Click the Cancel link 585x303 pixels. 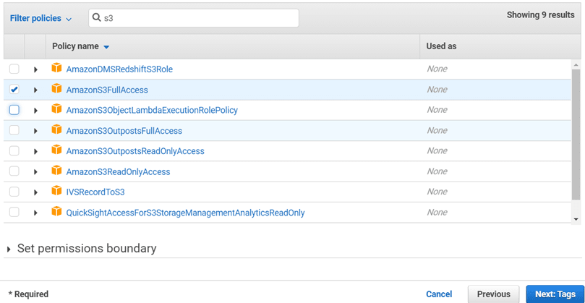click(439, 294)
